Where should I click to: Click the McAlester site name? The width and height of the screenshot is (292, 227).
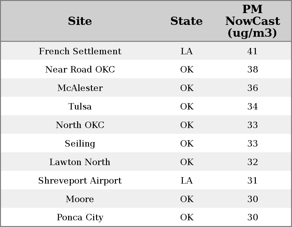[80, 88]
